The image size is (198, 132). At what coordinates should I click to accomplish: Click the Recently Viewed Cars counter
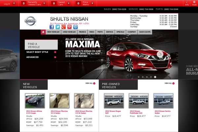tap(24, 3)
